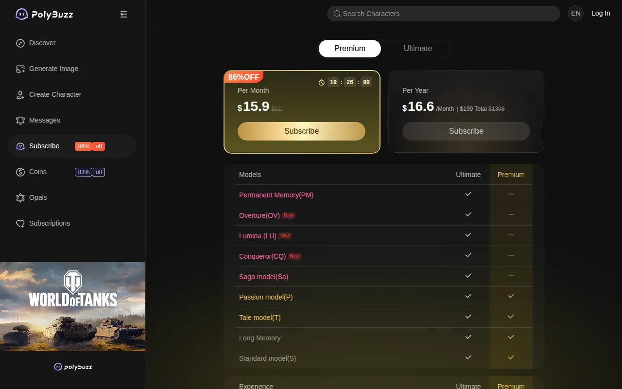
Task: Select the Per Year pricing card
Action: (466, 112)
